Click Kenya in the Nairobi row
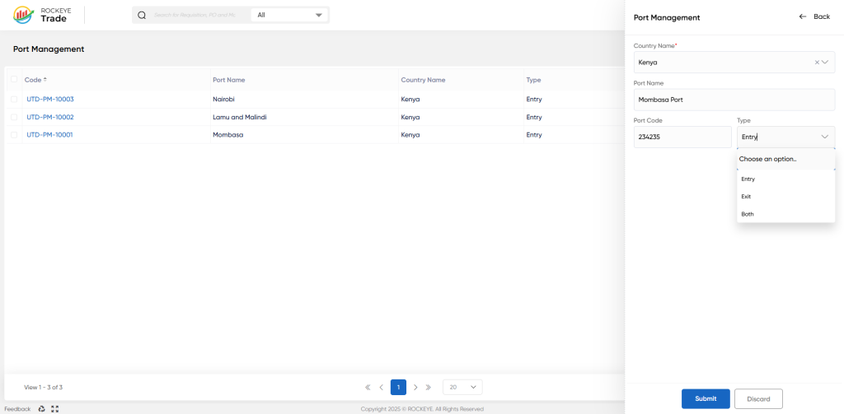This screenshot has width=844, height=414. tap(410, 99)
